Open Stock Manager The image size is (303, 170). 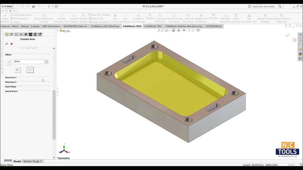coord(19,19)
